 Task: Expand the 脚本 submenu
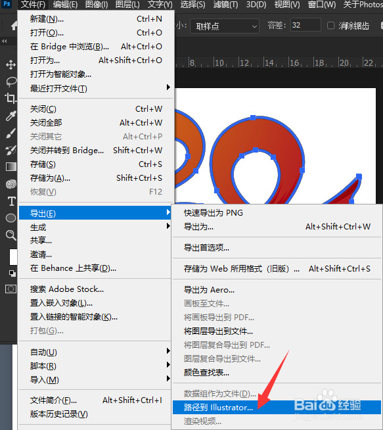tap(96, 366)
